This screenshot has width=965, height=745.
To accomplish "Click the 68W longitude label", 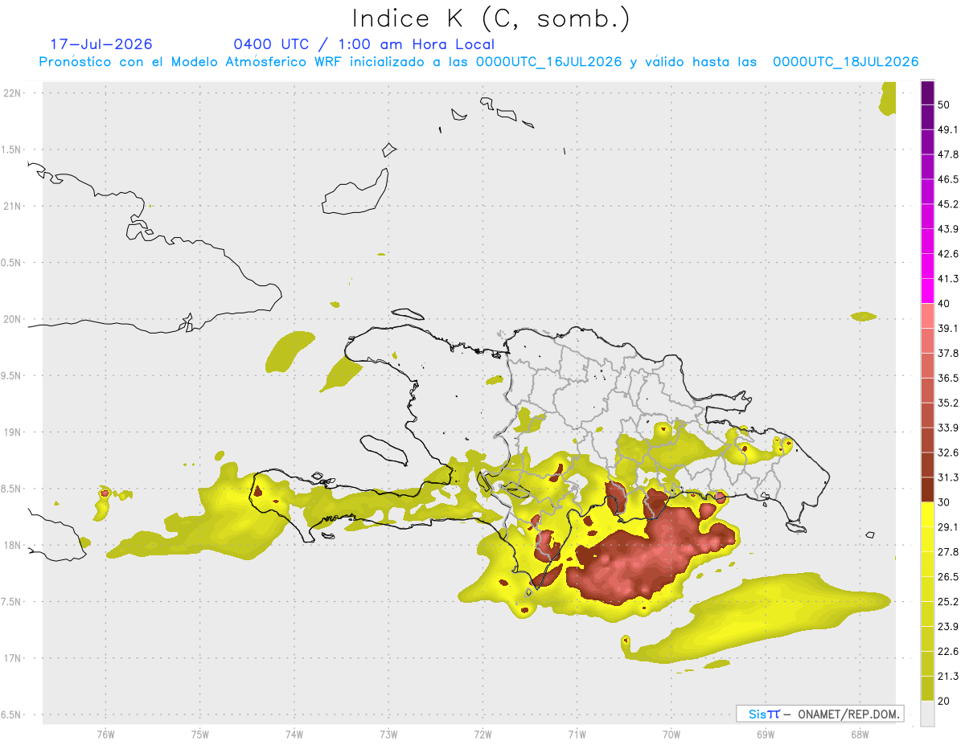I will 859,735.
